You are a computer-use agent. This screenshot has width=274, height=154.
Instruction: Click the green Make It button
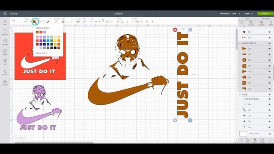click(265, 13)
